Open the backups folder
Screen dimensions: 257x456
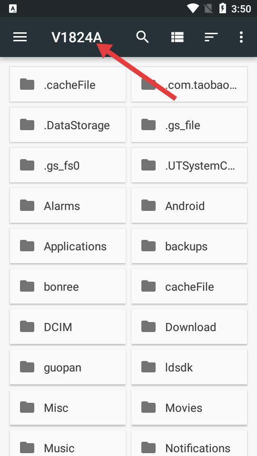tap(189, 247)
